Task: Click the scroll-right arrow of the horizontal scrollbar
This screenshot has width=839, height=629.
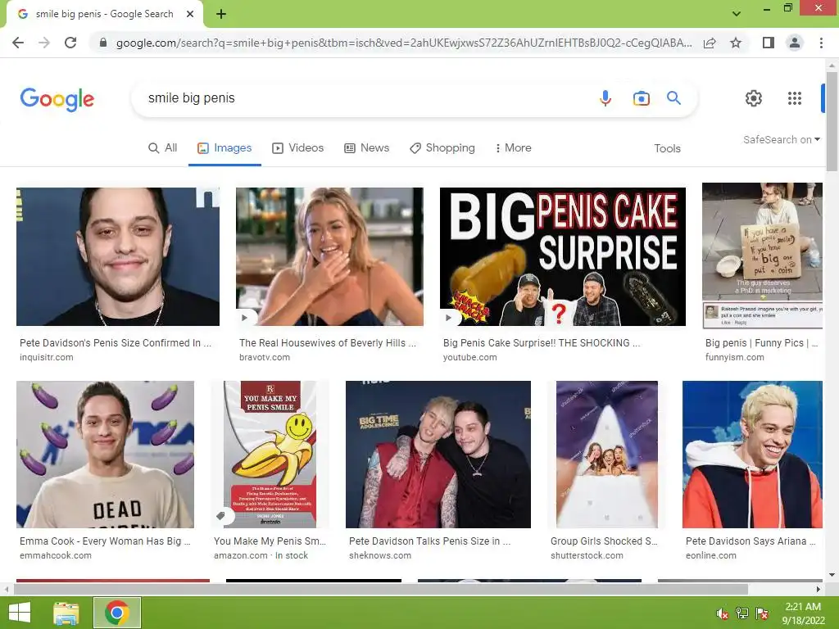Action: [819, 590]
